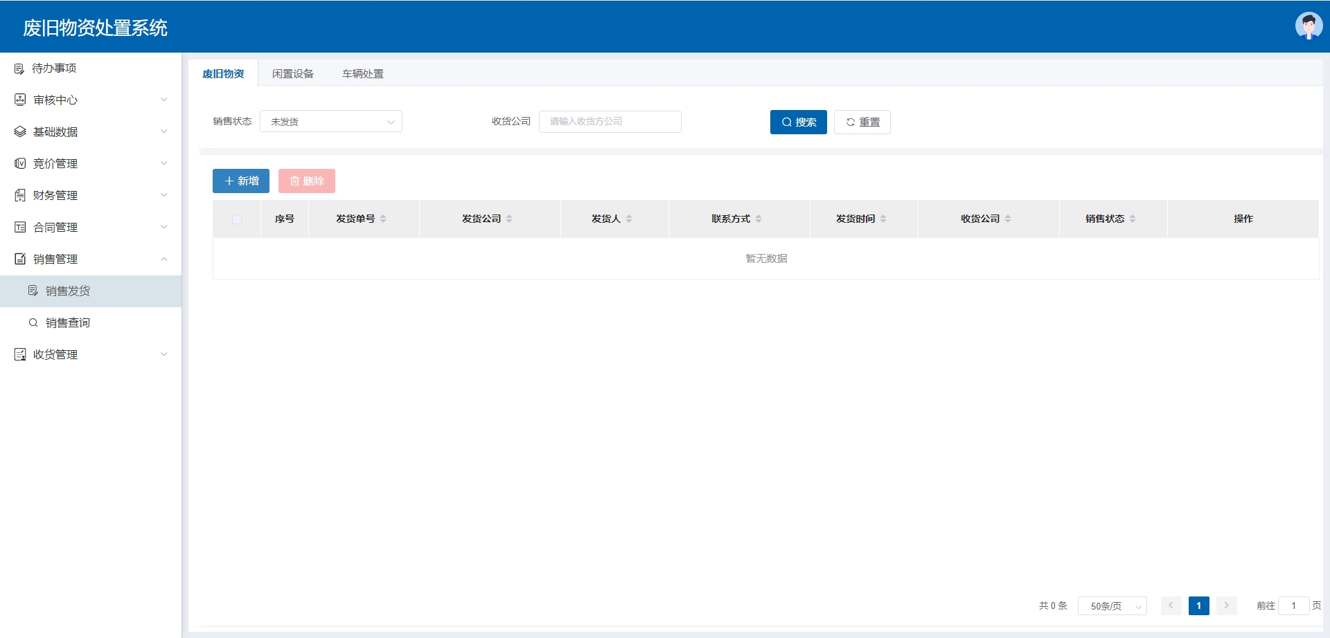Open the 销售状态 dropdown

pyautogui.click(x=330, y=122)
